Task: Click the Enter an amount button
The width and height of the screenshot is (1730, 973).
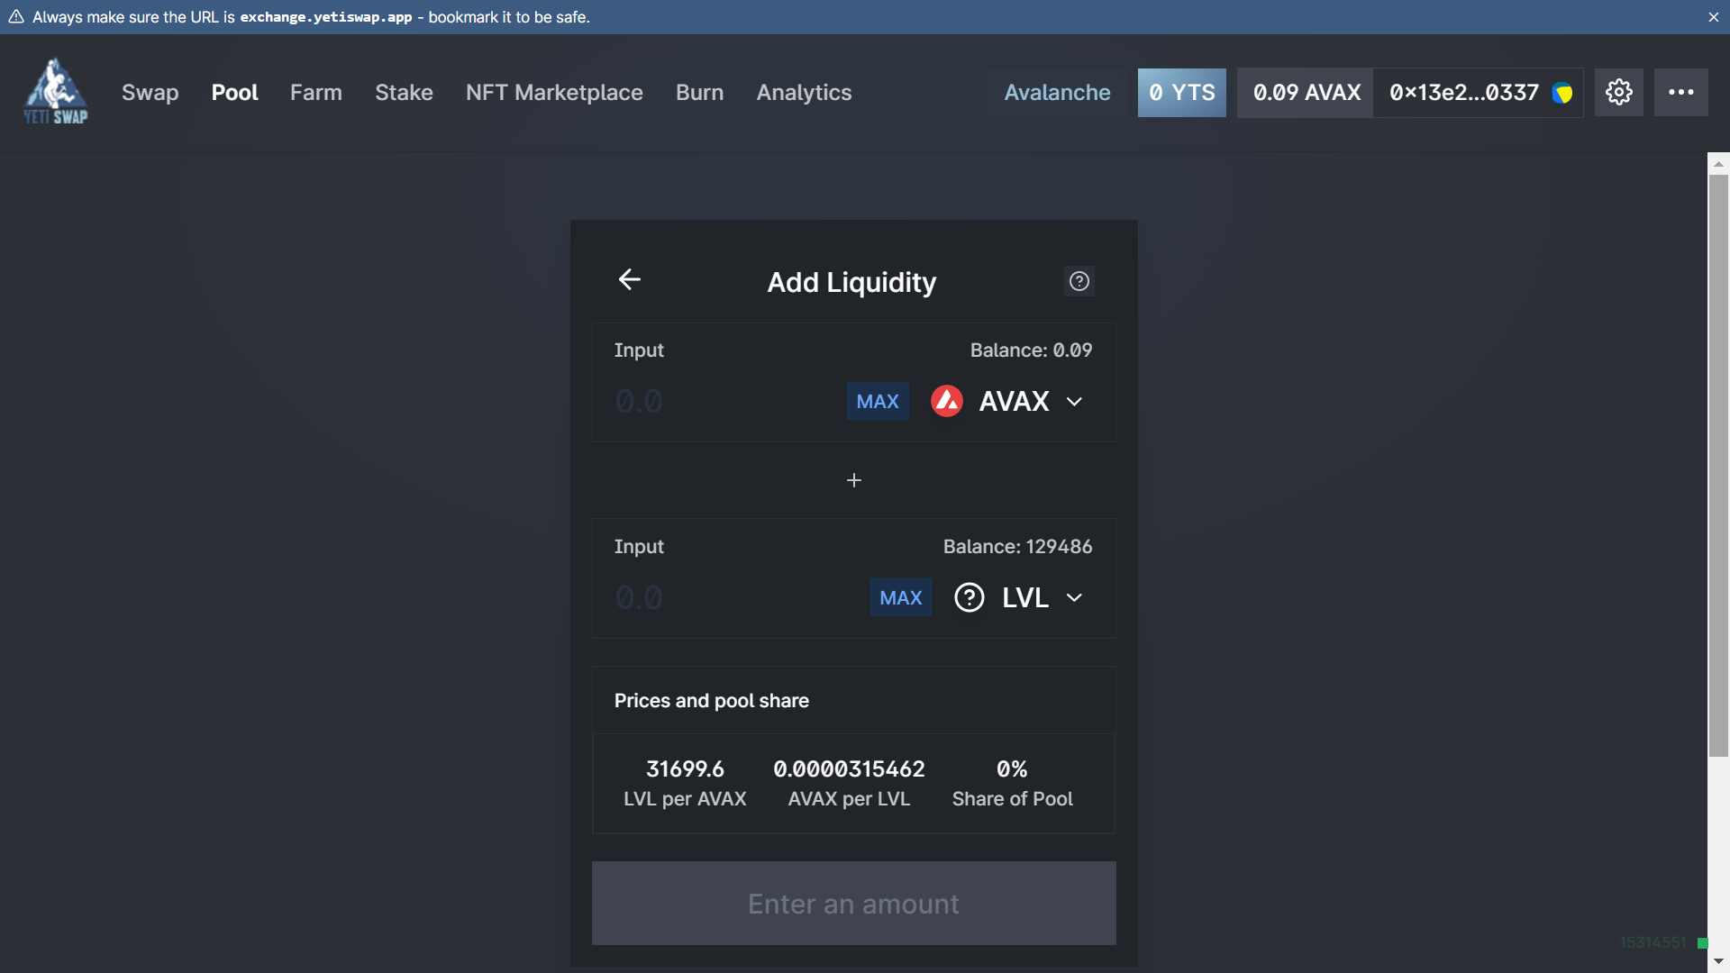Action: coord(854,904)
